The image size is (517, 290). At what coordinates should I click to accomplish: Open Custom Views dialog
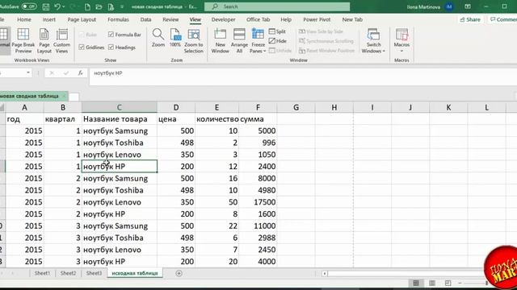click(61, 41)
